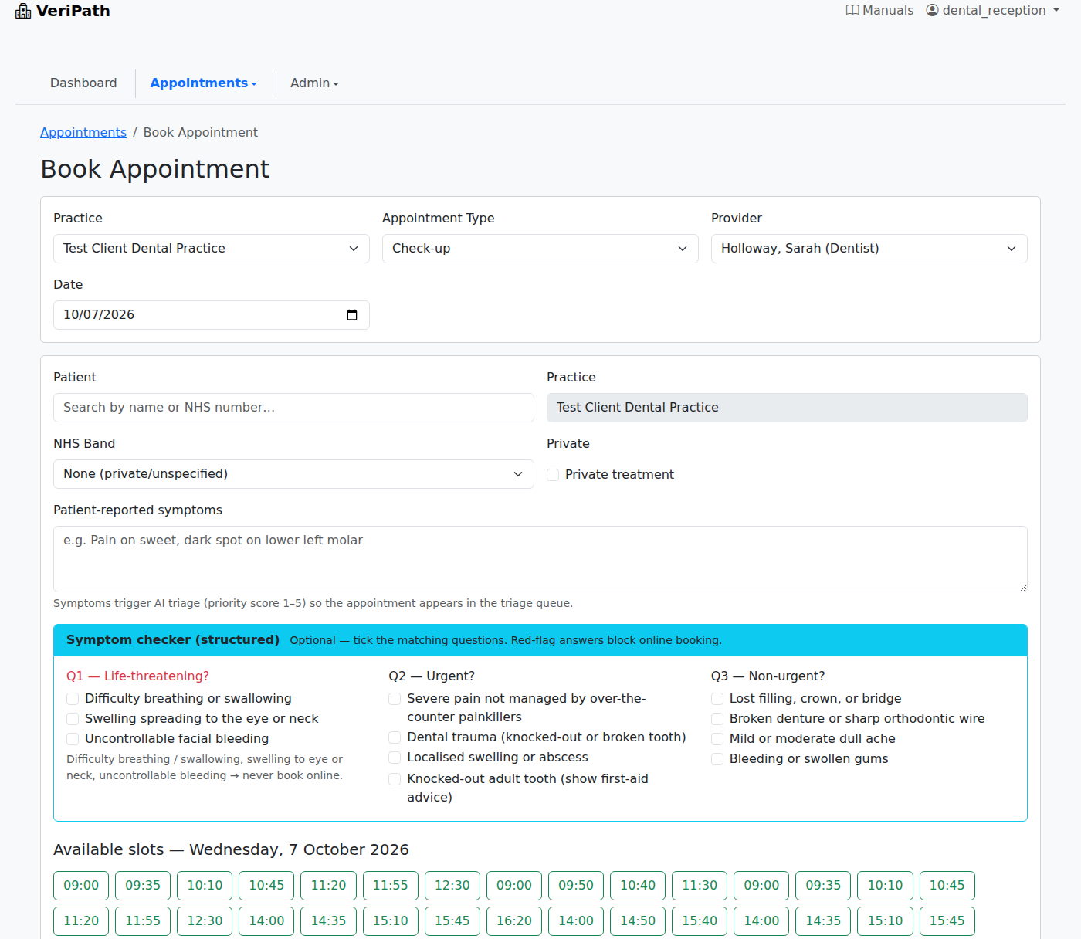The image size is (1081, 939).
Task: Choose the 14:50 appointment slot
Action: [638, 921]
